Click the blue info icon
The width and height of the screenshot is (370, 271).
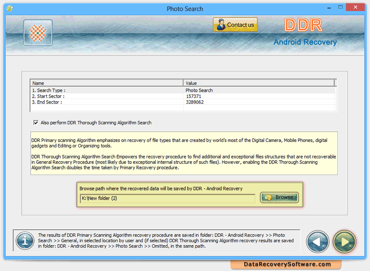coord(25,241)
